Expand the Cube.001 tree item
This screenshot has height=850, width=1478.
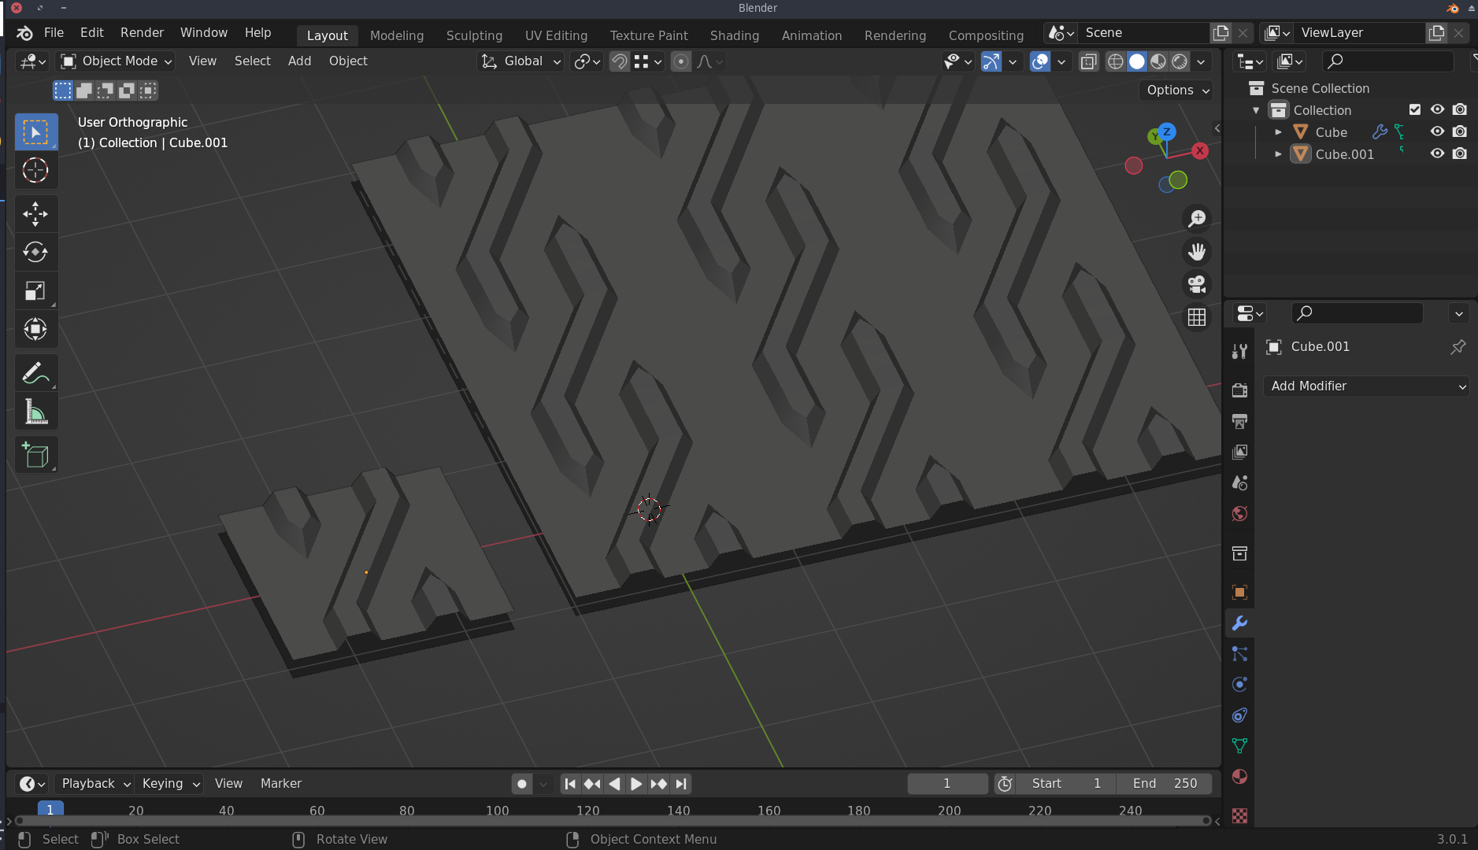1278,154
